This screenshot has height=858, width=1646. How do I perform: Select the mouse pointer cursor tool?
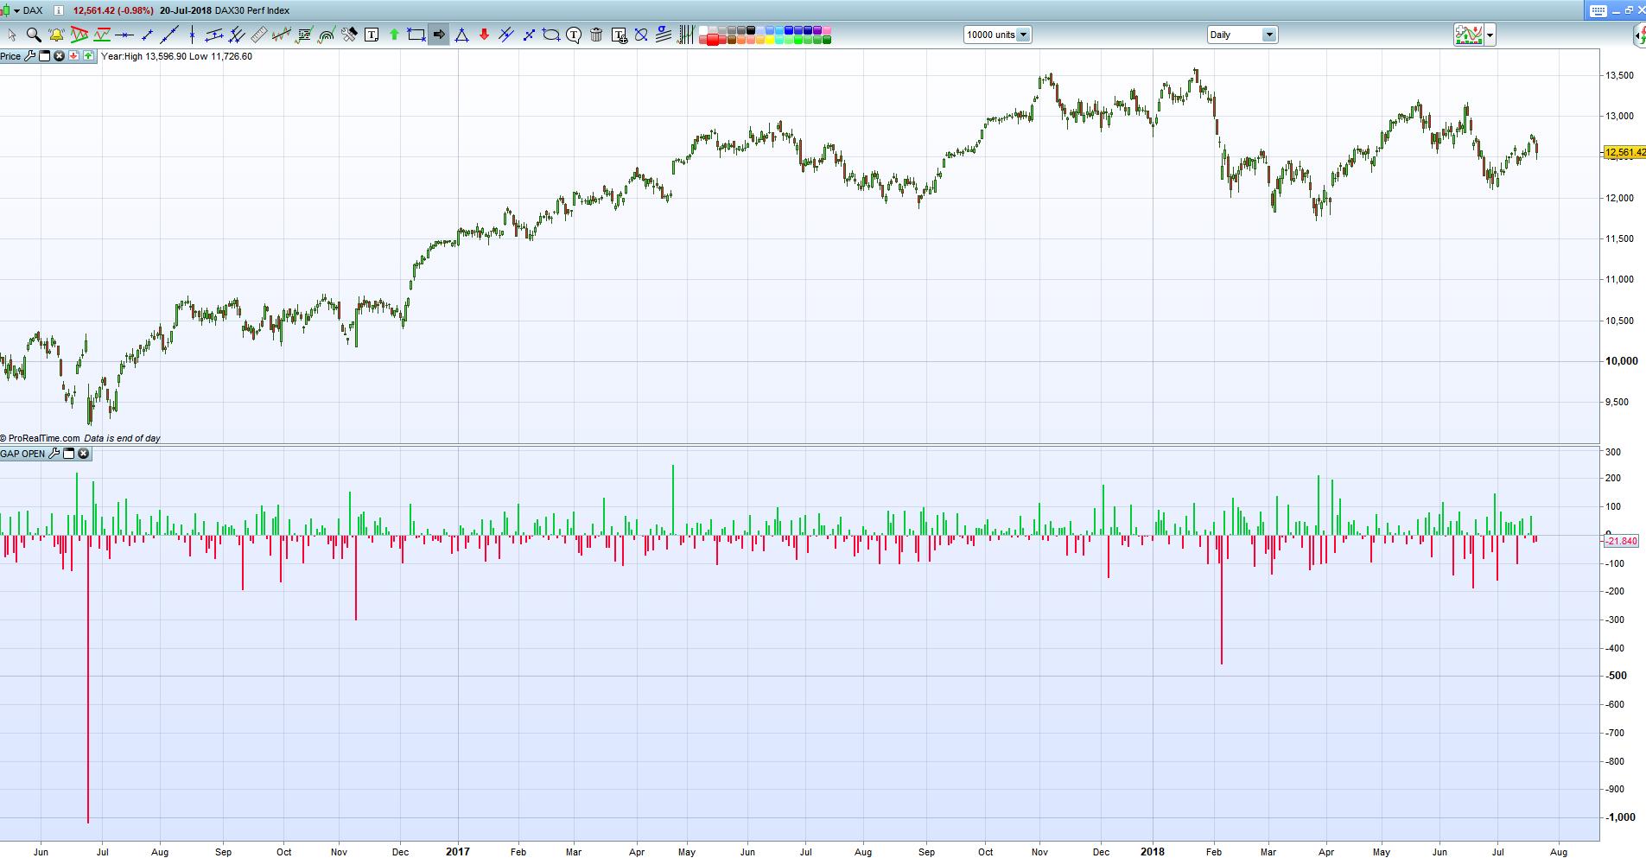(12, 35)
